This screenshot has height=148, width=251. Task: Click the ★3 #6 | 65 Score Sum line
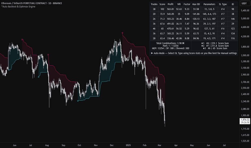click(x=215, y=48)
